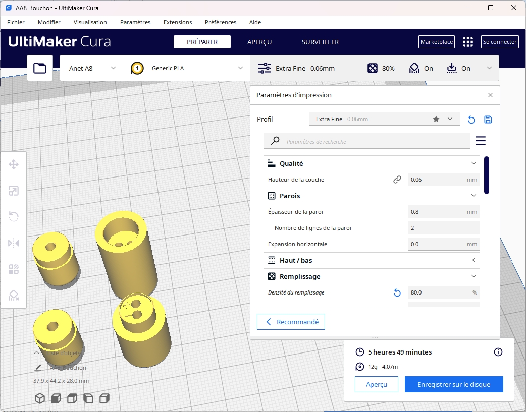Image resolution: width=526 pixels, height=412 pixels.
Task: Open the Extensions menu
Action: [178, 22]
